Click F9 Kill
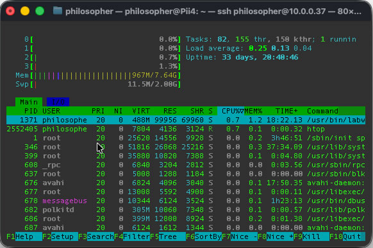Screen dimensions: 373x248 point(311,236)
